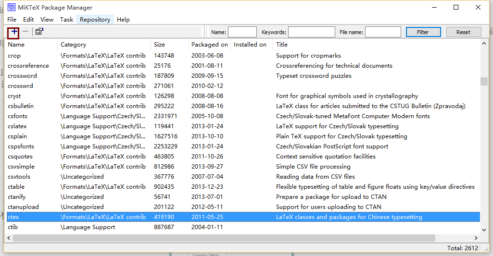Screen dimensions: 493x256
Task: Select the ctanupload package row
Action: point(243,207)
